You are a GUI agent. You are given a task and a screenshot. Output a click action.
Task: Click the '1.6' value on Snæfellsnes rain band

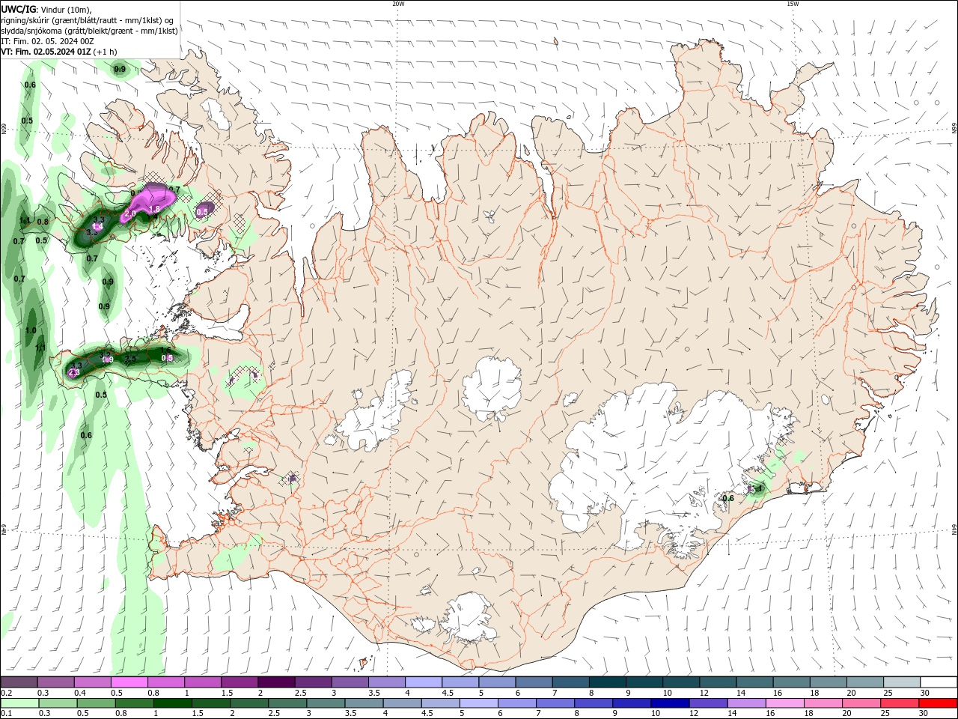(165, 351)
